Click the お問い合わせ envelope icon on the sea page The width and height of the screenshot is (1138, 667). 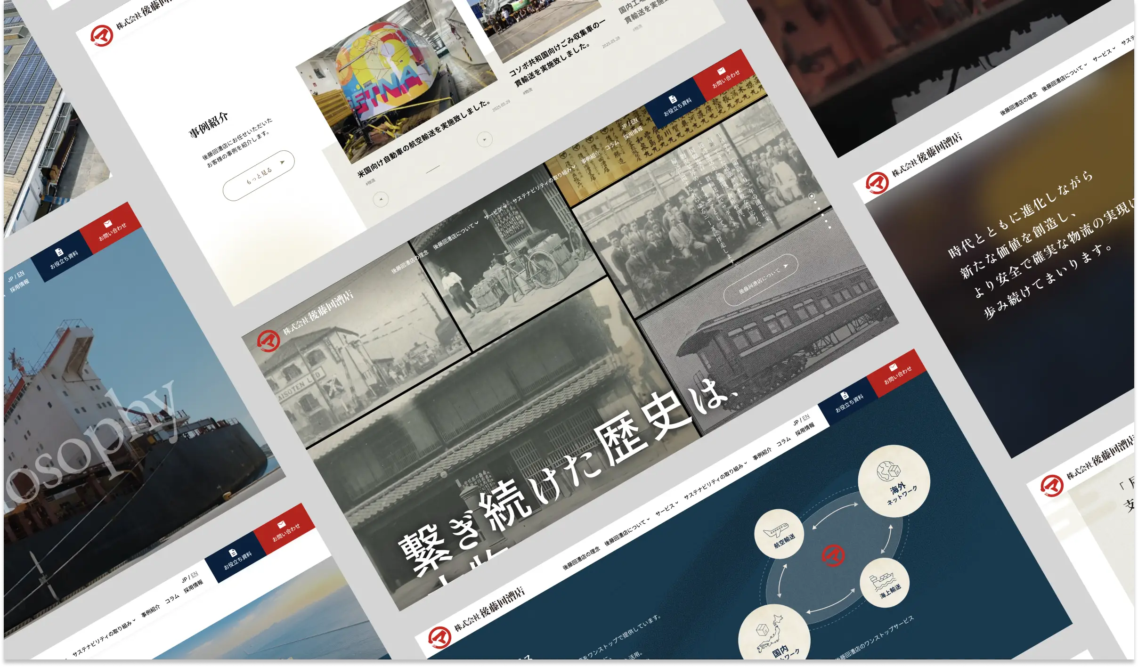(x=282, y=524)
